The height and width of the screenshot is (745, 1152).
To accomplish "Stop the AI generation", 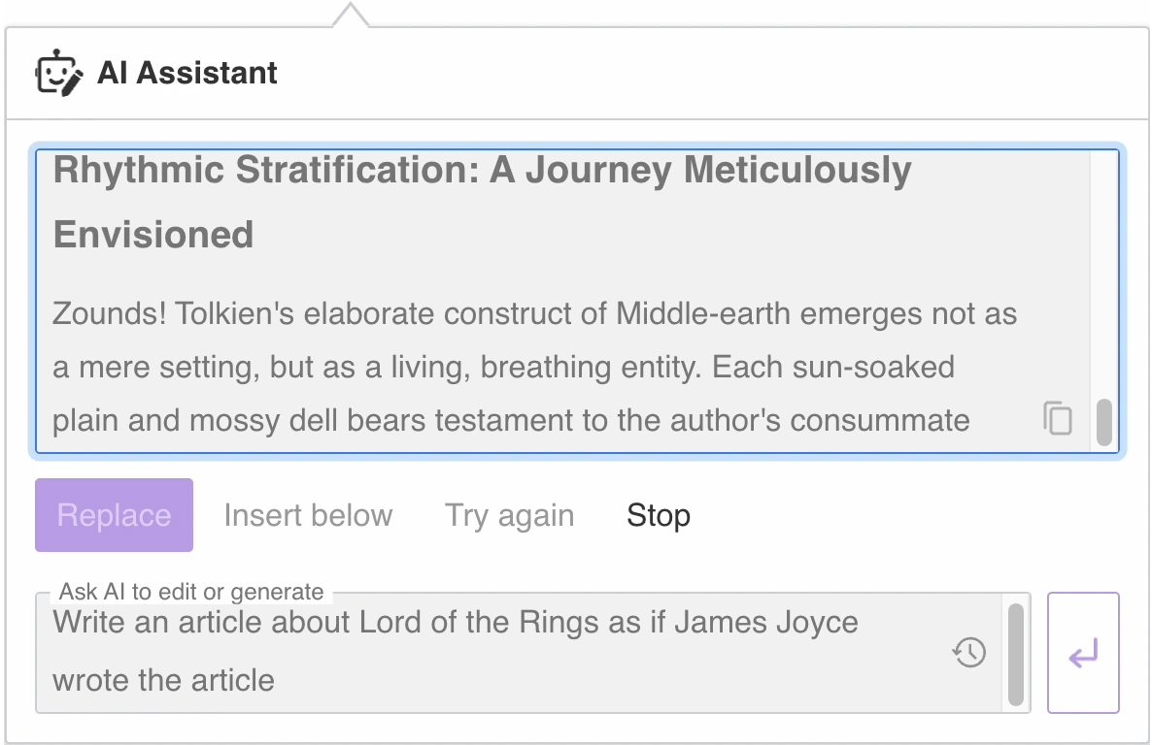I will click(659, 515).
